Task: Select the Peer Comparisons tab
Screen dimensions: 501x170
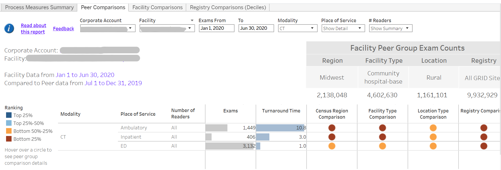Action: tap(103, 7)
